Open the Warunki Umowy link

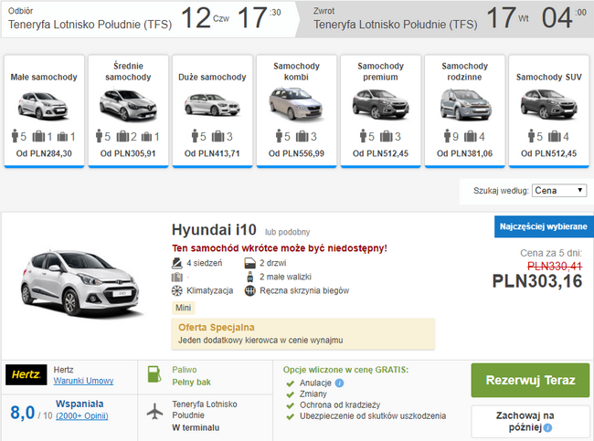pyautogui.click(x=83, y=381)
